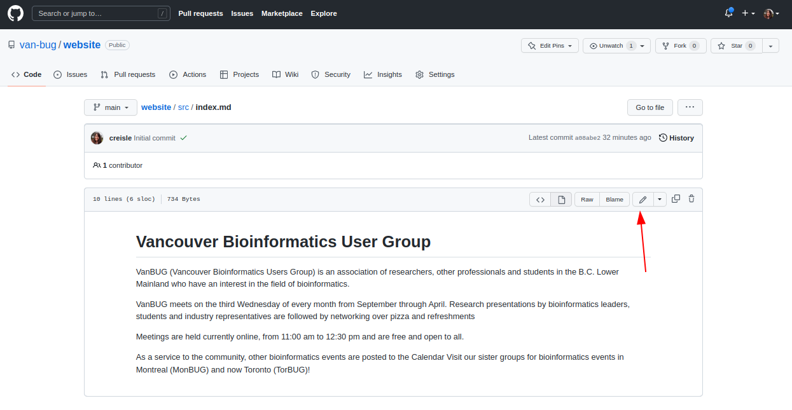Click the Go to file button

[x=650, y=107]
